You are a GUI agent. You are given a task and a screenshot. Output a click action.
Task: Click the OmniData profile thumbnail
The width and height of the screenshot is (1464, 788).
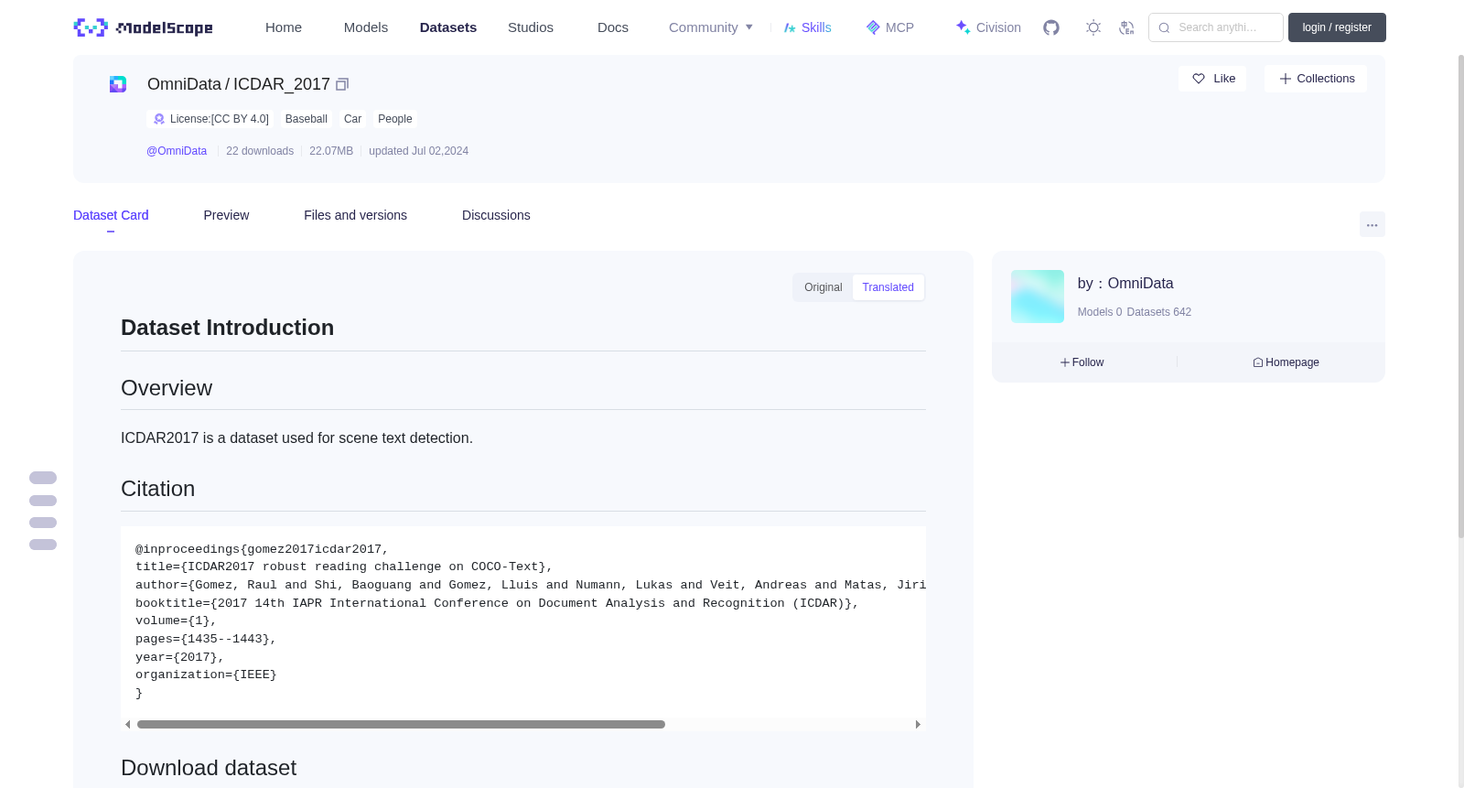pos(1038,297)
